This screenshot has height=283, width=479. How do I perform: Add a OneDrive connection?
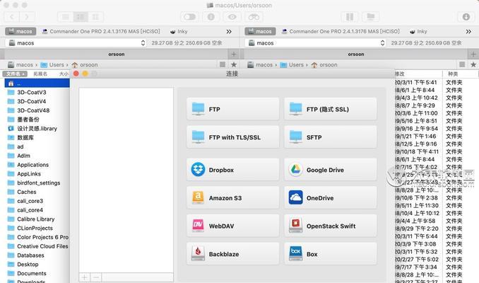pos(330,198)
